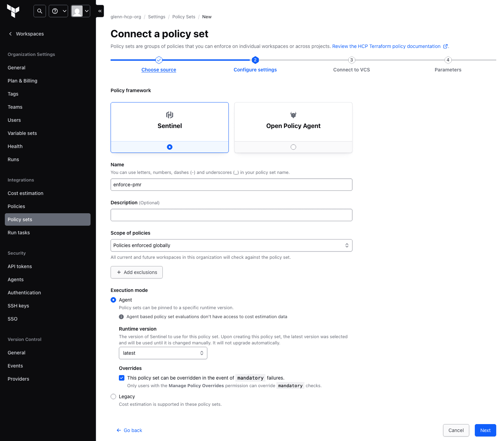Screen dimensions: 499x441
Task: Open Variable sets from Organization Settings
Action: [22, 133]
